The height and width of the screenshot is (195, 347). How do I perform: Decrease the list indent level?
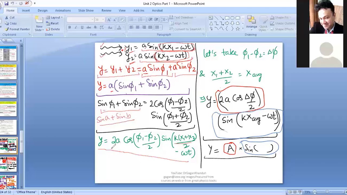150,19
